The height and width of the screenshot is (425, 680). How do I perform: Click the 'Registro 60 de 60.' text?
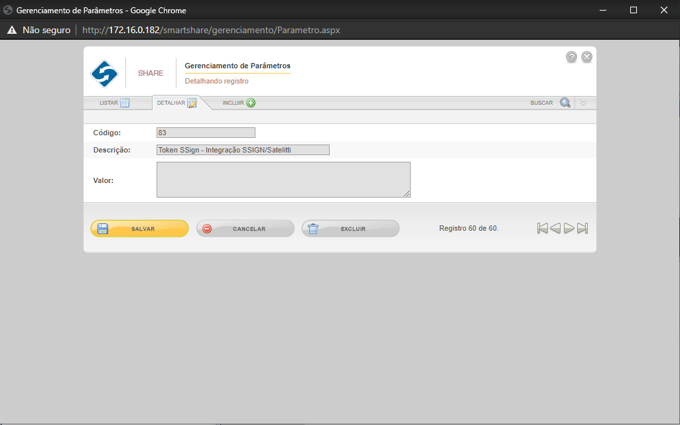pos(469,228)
